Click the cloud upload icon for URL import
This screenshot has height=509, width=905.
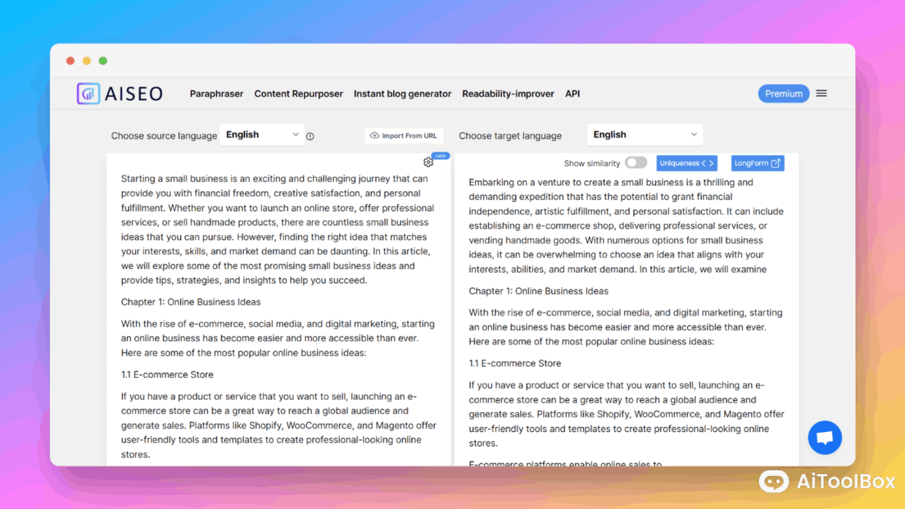375,136
